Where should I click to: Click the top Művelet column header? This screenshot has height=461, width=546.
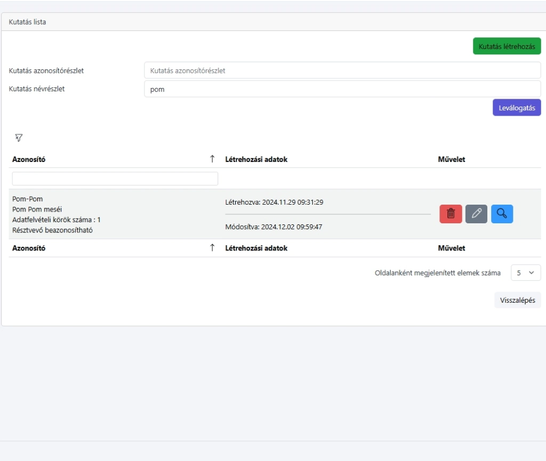pos(451,159)
